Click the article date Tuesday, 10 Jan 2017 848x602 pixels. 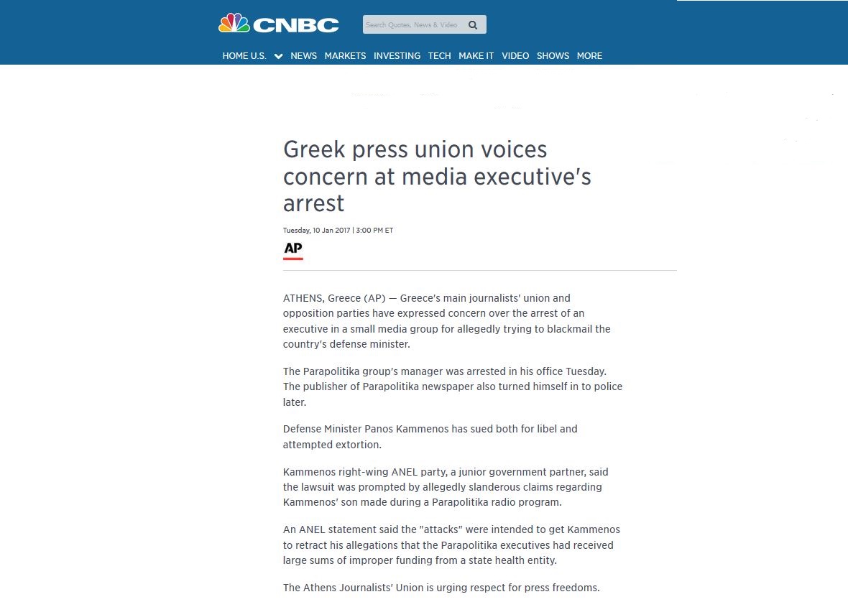click(x=316, y=230)
